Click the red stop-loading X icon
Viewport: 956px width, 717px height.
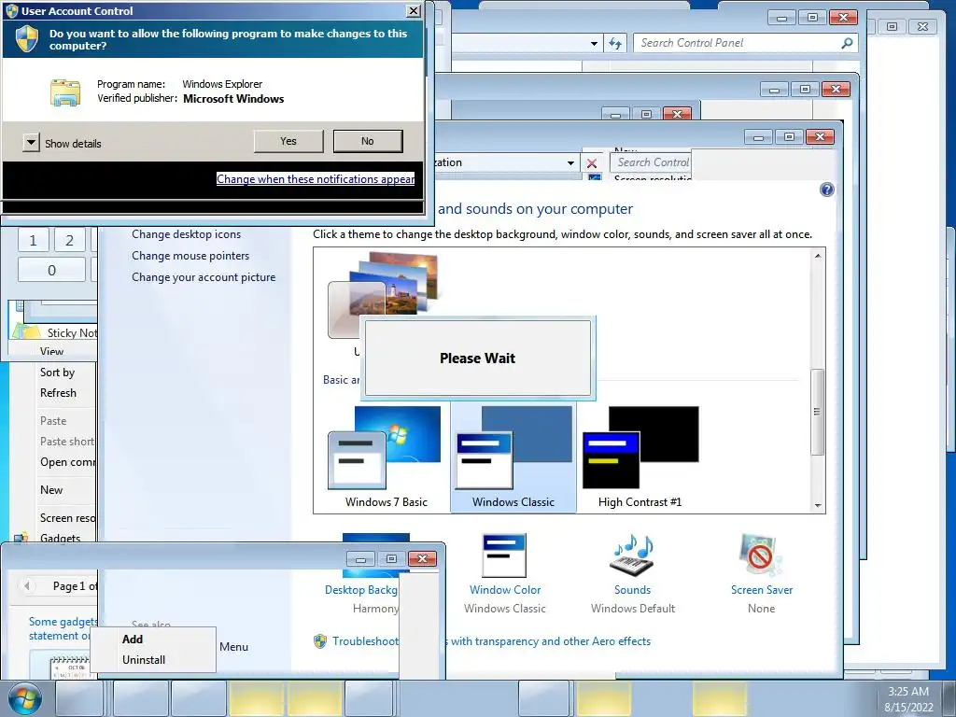coord(591,163)
